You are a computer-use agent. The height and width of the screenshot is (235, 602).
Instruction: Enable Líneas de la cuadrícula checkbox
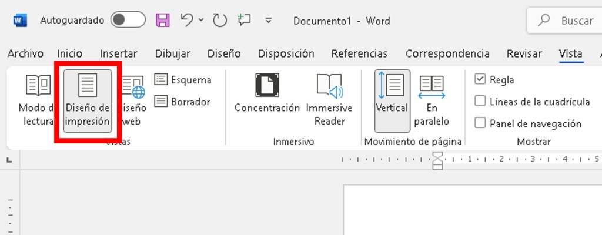pos(480,102)
